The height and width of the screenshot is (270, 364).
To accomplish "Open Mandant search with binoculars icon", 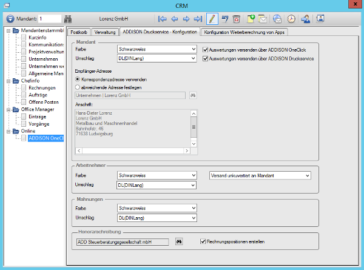I will (68, 19).
